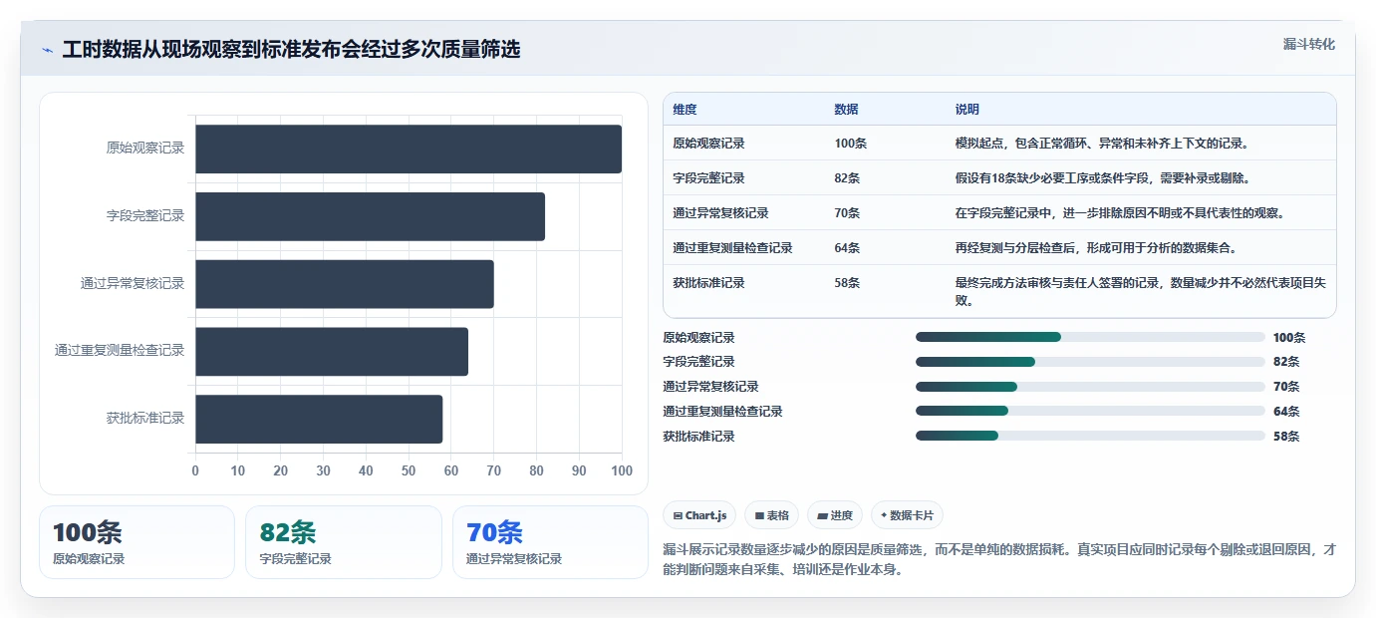Click the 通过异常复核记录 progress bar
This screenshot has width=1376, height=618.
1090,387
